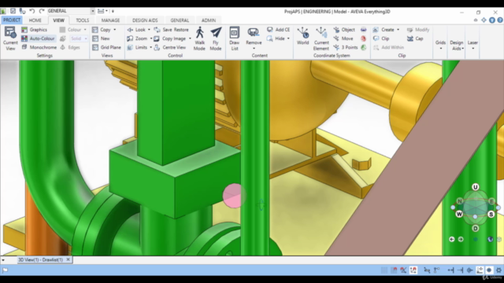The image size is (504, 283).
Task: Switch to the GENERAL tab
Action: 180,20
